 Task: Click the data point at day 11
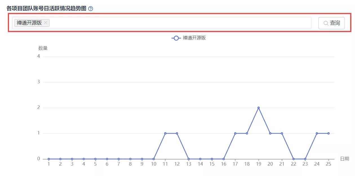coord(165,133)
